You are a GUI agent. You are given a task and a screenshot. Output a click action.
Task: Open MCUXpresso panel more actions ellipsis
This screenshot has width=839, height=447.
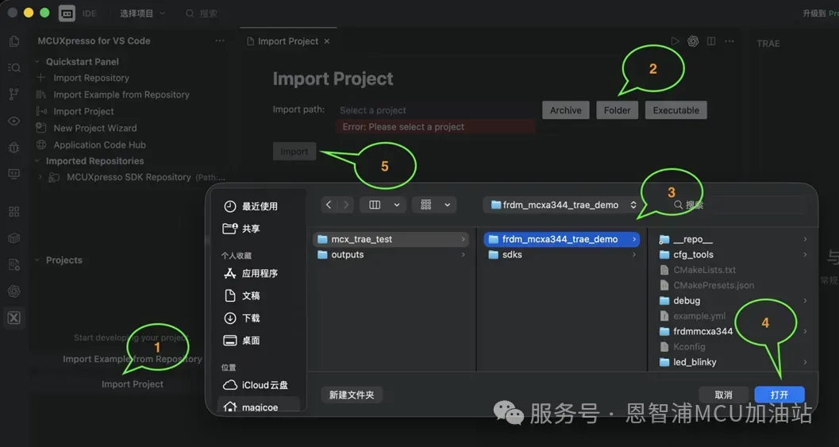point(220,40)
